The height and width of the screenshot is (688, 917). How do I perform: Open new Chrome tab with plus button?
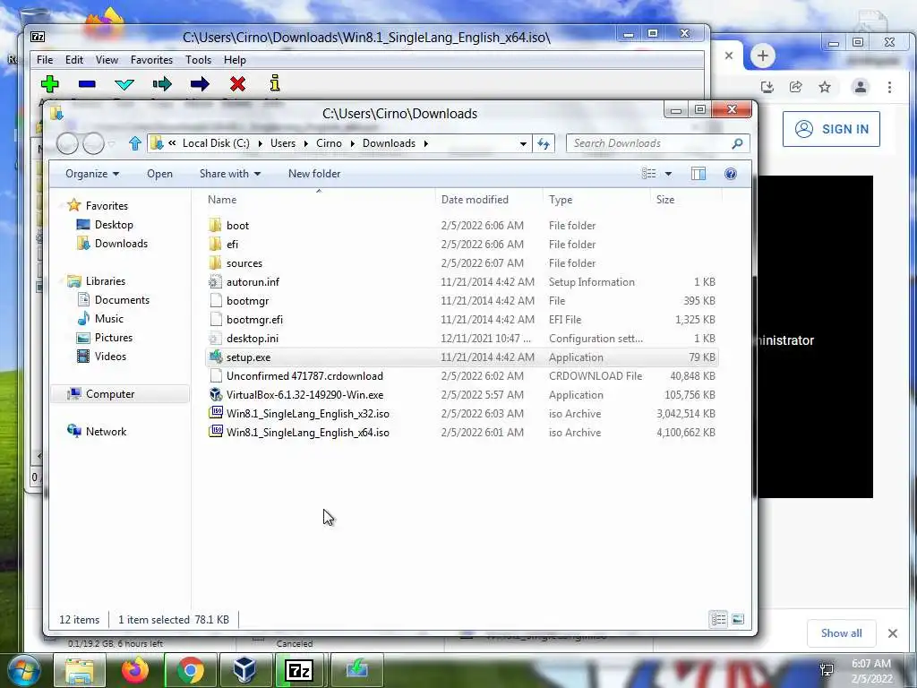click(x=762, y=56)
